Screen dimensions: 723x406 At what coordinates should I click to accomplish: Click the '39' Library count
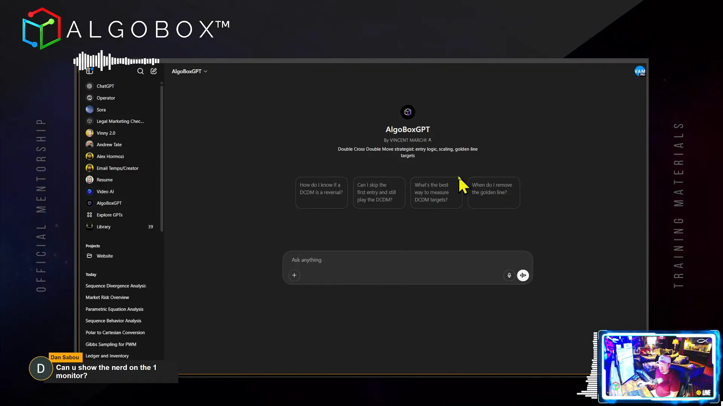coord(150,227)
